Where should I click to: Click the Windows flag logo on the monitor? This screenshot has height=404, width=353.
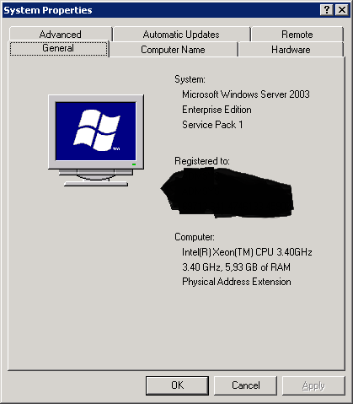(97, 131)
